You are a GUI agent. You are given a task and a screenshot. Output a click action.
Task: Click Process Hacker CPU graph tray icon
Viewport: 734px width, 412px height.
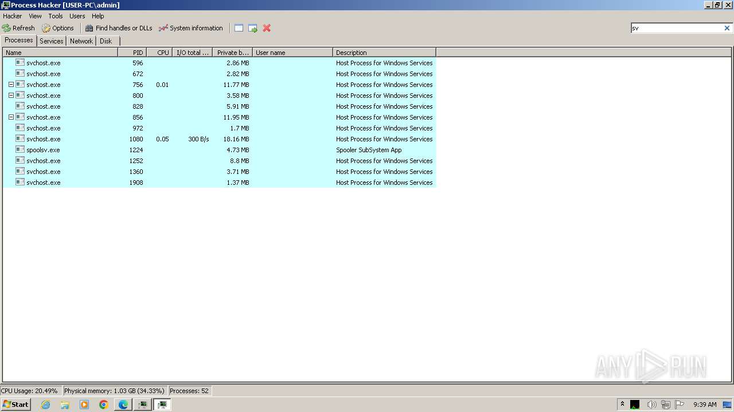click(x=635, y=405)
